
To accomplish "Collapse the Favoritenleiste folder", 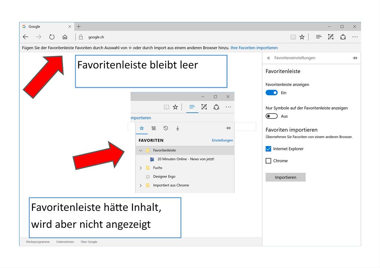I will (141, 150).
